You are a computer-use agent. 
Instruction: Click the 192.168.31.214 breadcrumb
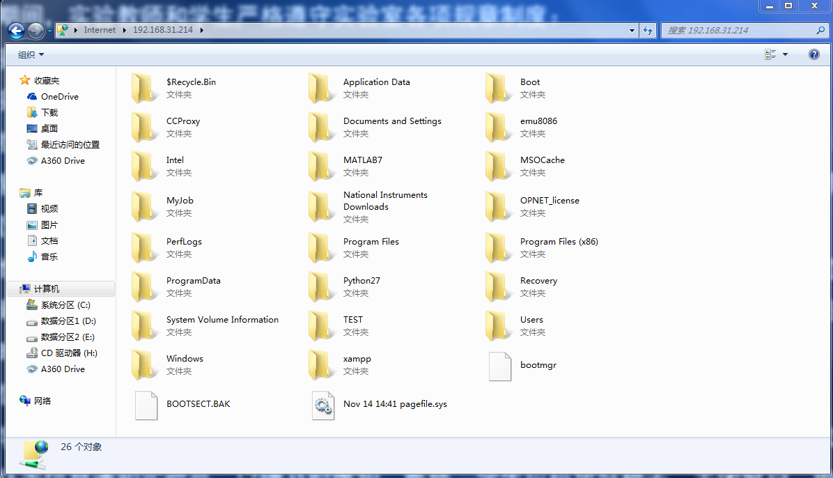(x=162, y=30)
